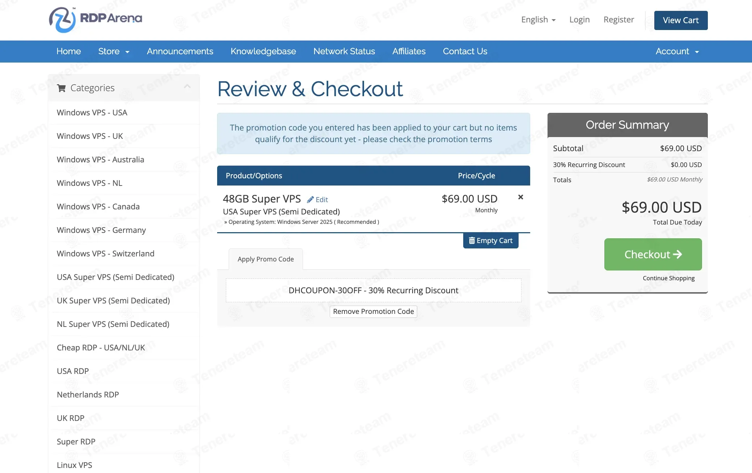Click the Subtotal label in Order Summary
The height and width of the screenshot is (473, 752).
(568, 148)
